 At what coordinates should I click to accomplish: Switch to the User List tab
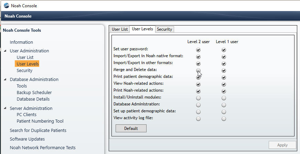(120, 29)
